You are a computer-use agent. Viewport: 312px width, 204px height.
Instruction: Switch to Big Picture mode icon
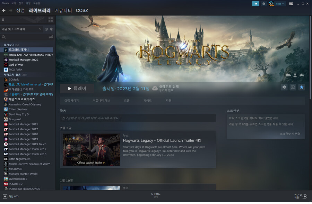click(x=291, y=4)
